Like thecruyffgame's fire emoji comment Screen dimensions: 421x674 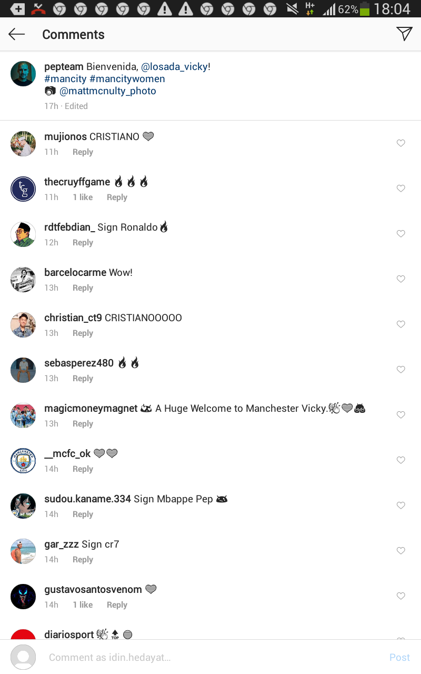click(401, 189)
